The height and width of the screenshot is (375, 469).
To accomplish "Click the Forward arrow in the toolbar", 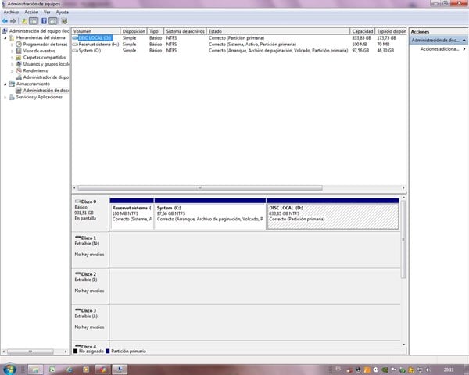I will 13,21.
